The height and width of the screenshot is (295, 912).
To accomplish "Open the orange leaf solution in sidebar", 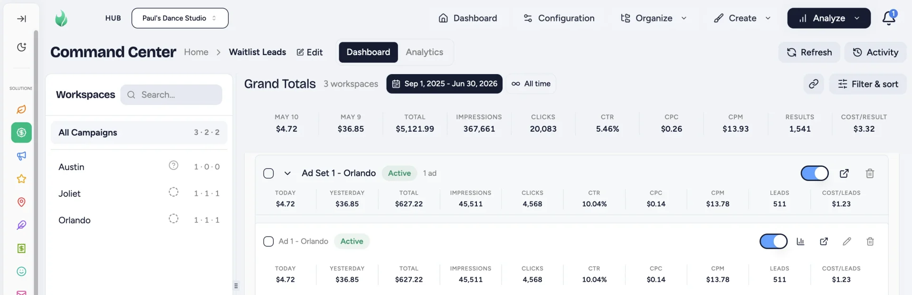I will coord(21,109).
